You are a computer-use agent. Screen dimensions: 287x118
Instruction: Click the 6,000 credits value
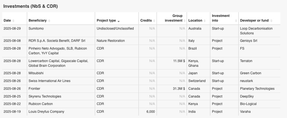(150, 112)
